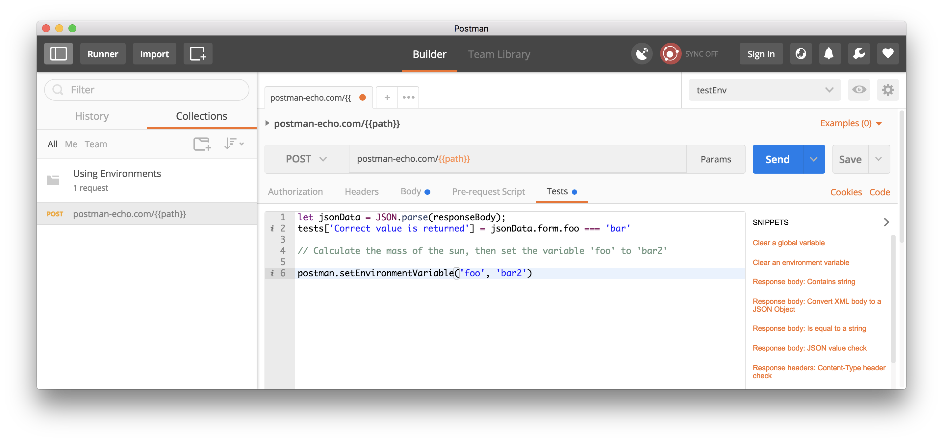943x442 pixels.
Task: Add a new request tab with the plus
Action: pyautogui.click(x=387, y=97)
